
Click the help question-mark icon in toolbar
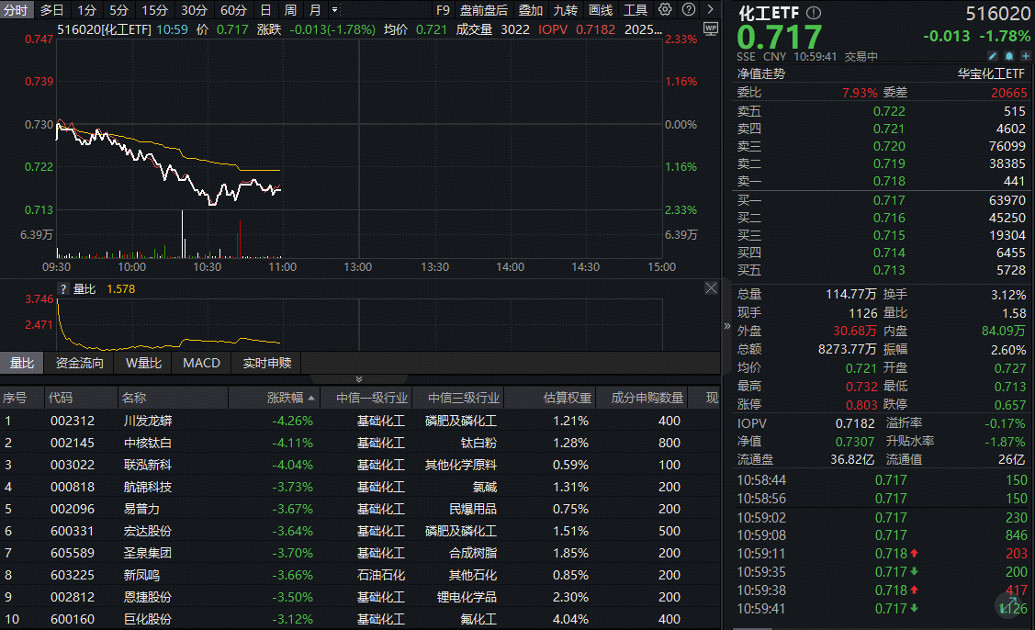(x=688, y=9)
